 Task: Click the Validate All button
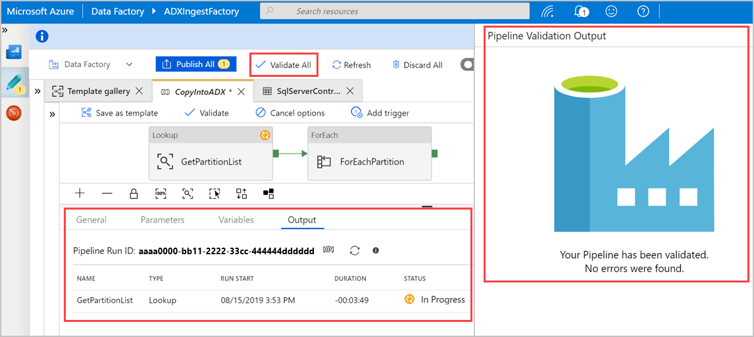click(x=284, y=65)
